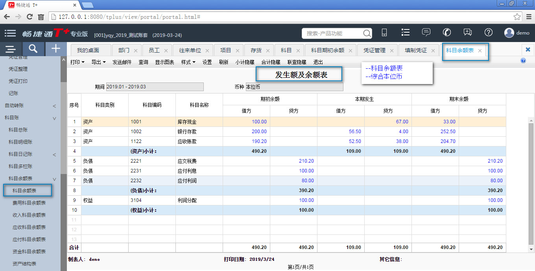535x271 pixels.
Task: Expand the 导出 dropdown menu
Action: click(98, 62)
